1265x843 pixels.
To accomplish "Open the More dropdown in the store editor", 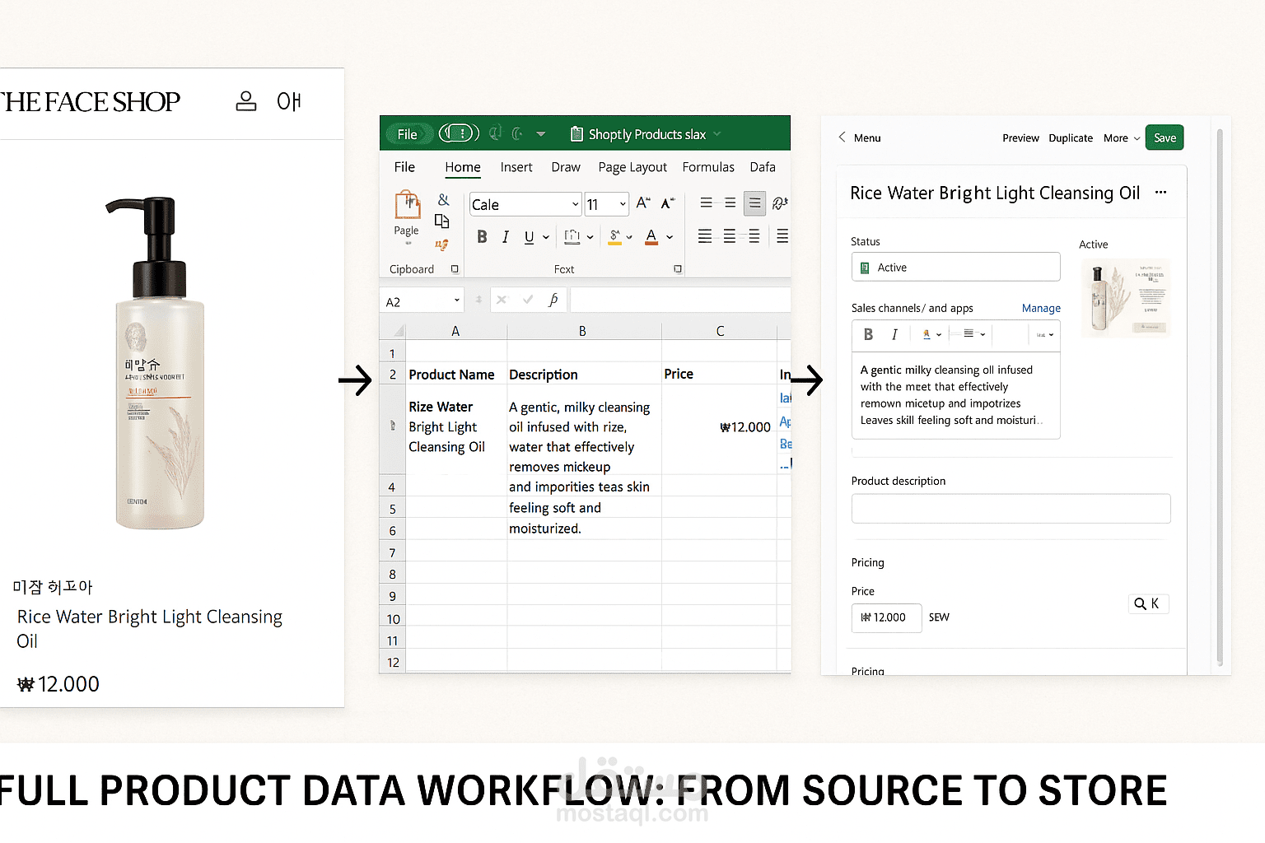I will [x=1122, y=138].
